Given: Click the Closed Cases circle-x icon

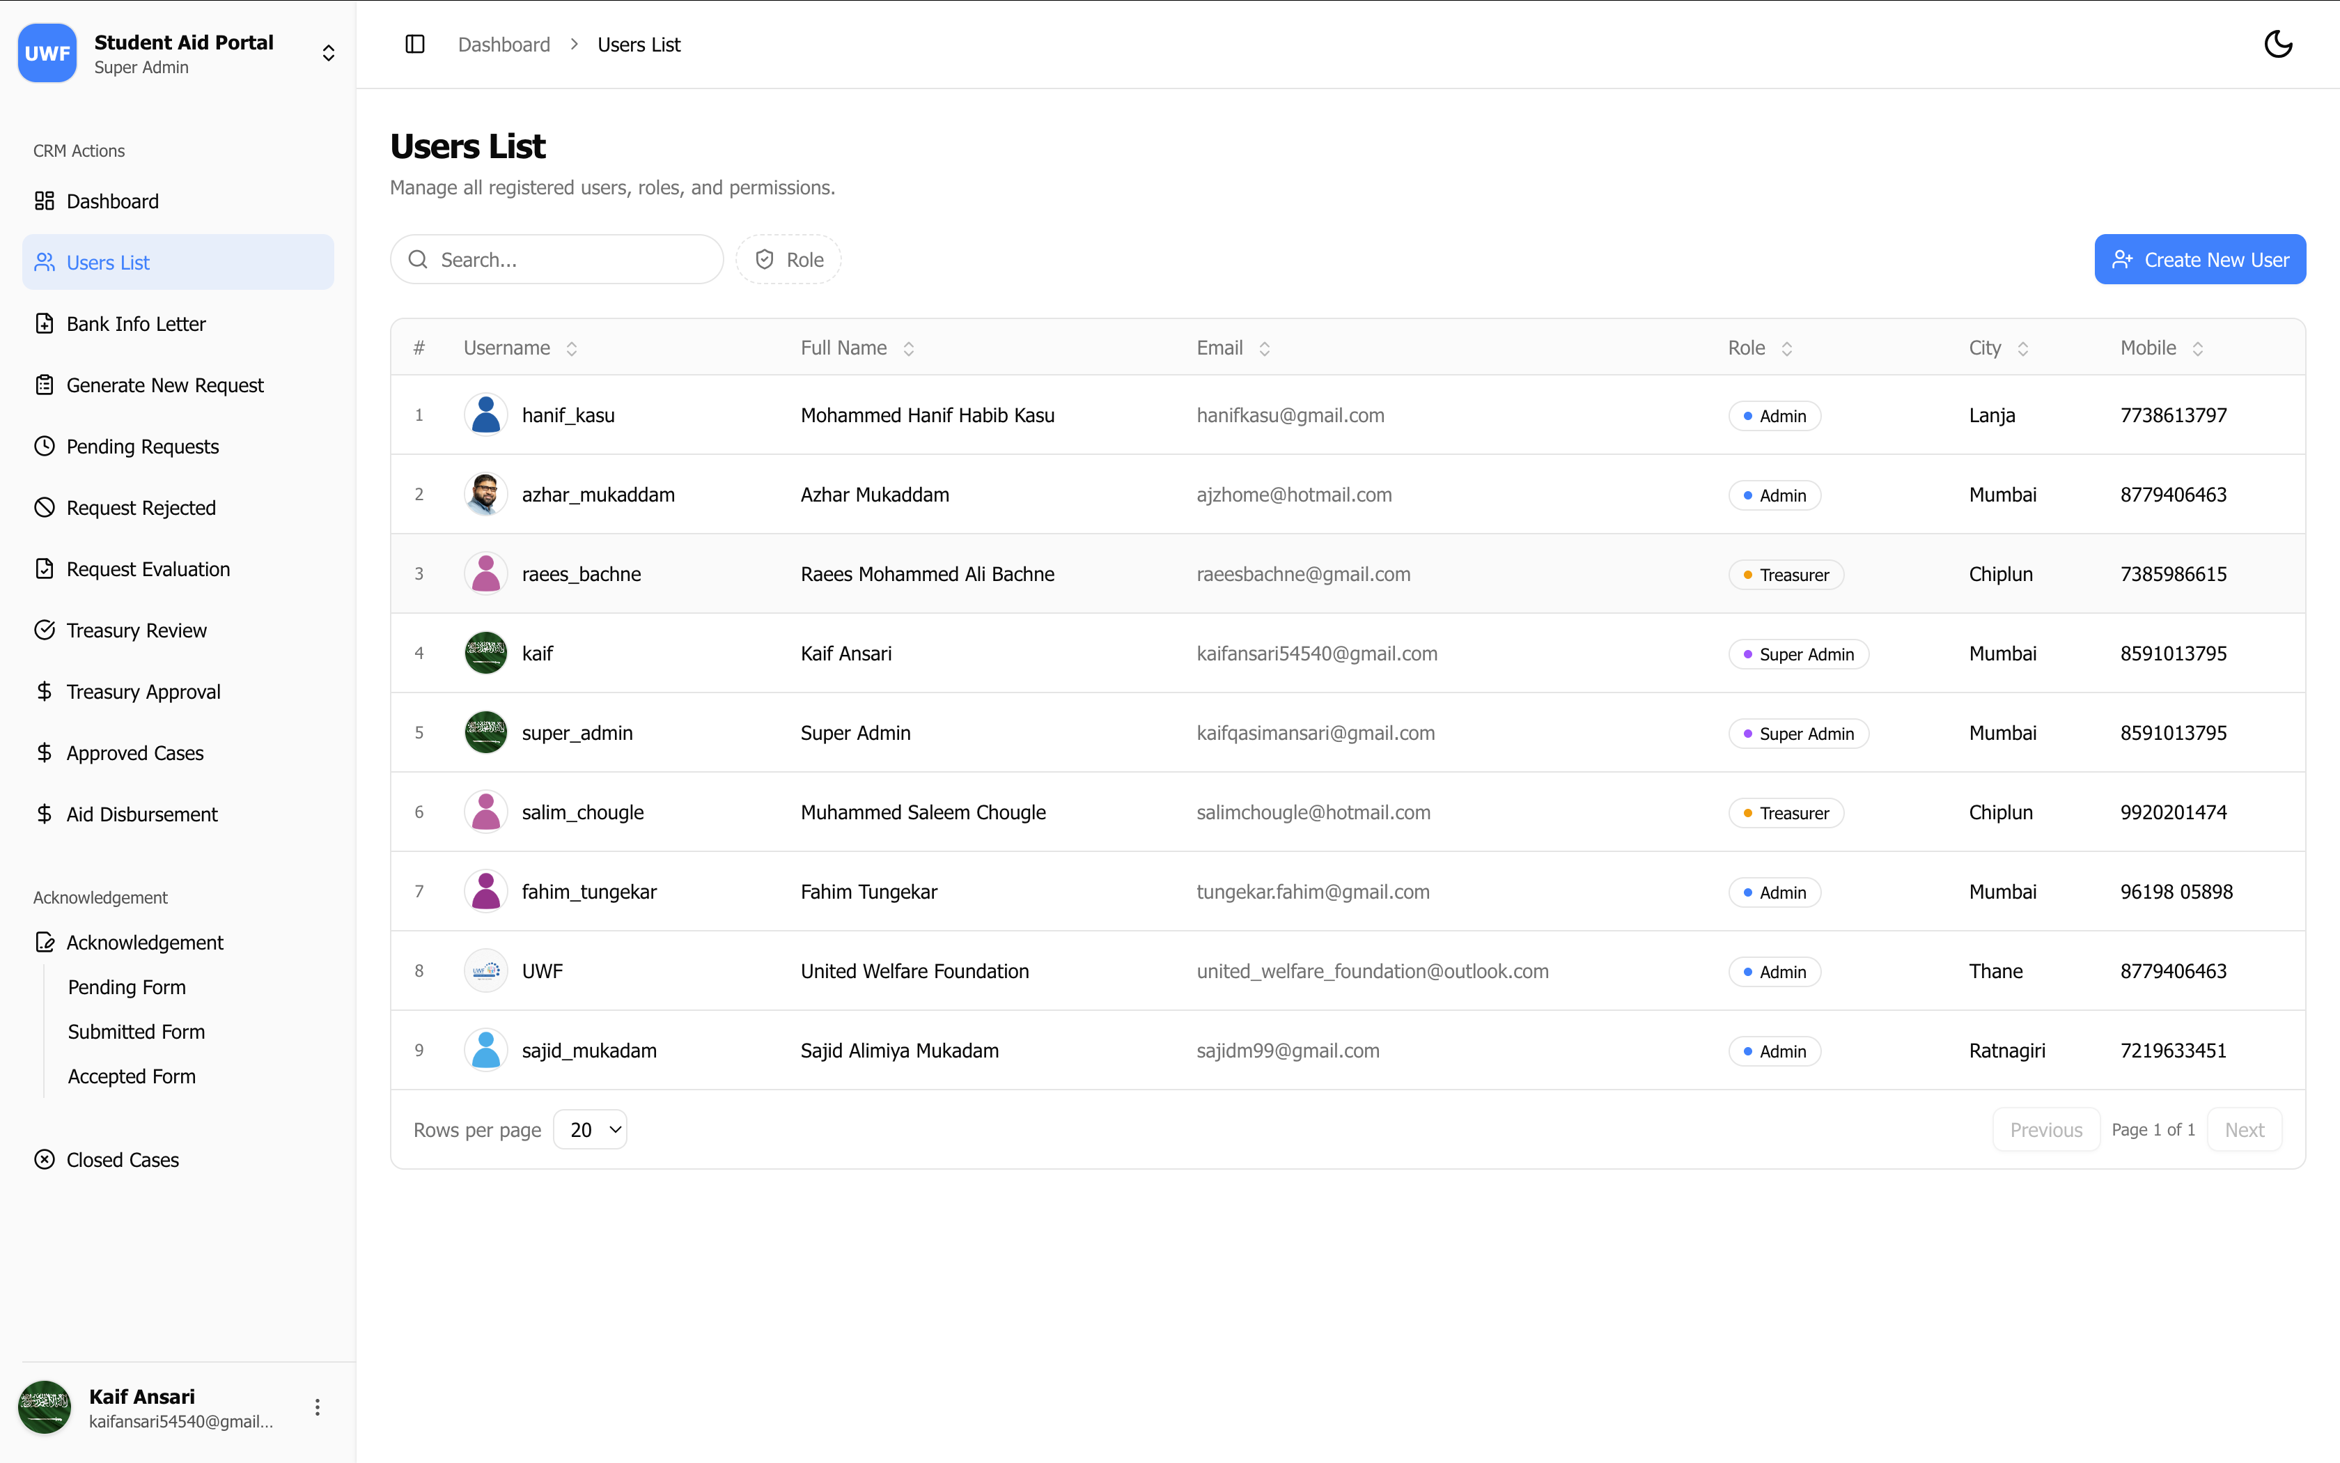Looking at the screenshot, I should click(x=45, y=1159).
